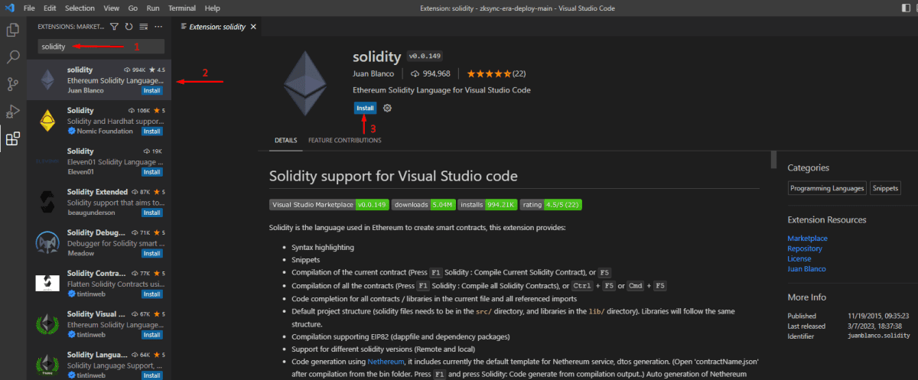Select the Programming Languages category tag
Image resolution: width=918 pixels, height=380 pixels.
(828, 188)
